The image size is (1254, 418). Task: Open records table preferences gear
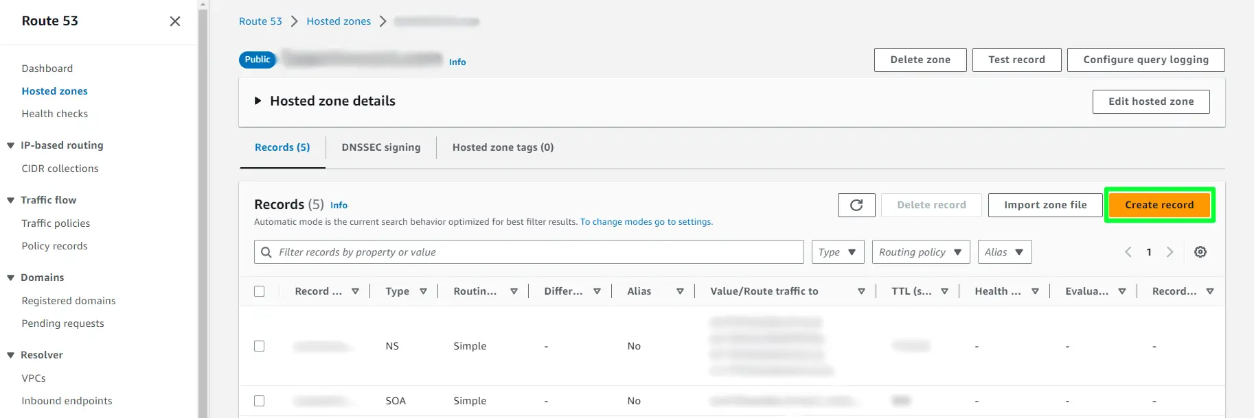(1200, 252)
